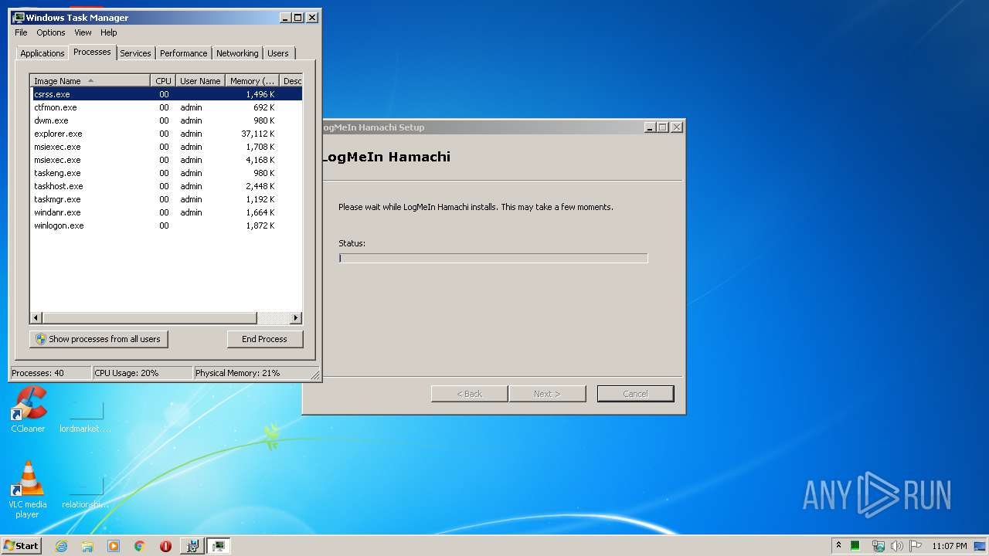Select csrss.exe process row
989x556 pixels.
tap(166, 94)
